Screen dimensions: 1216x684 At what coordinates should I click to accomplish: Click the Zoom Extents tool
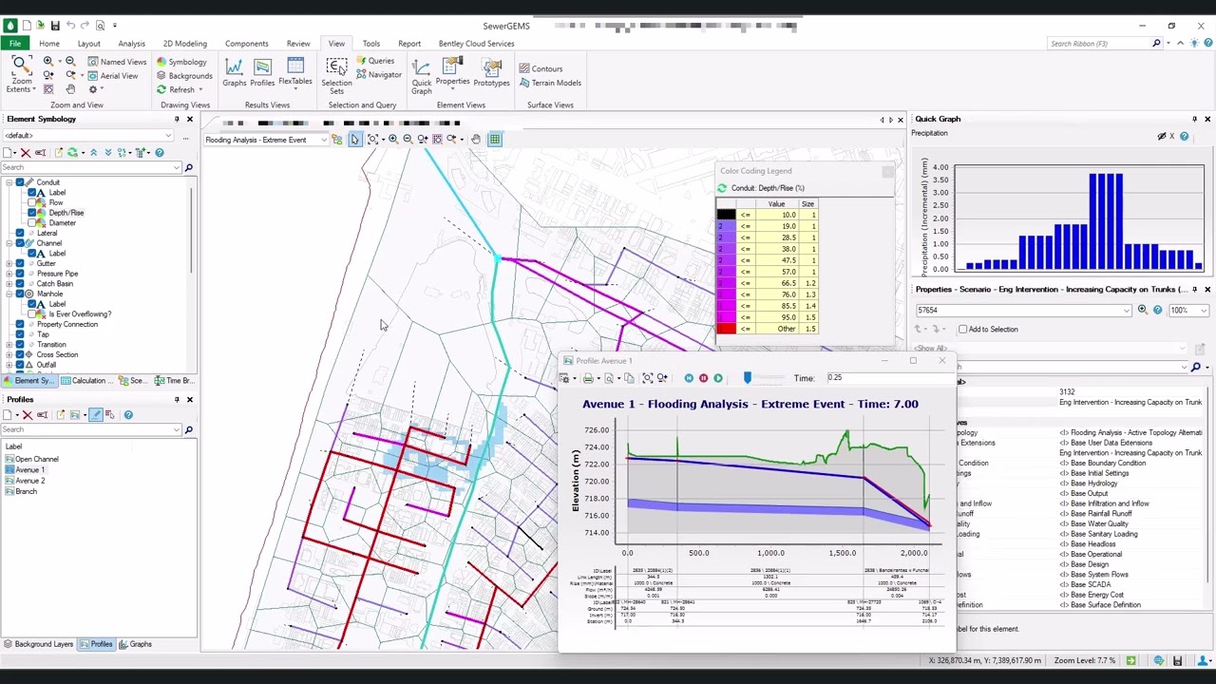tap(20, 75)
